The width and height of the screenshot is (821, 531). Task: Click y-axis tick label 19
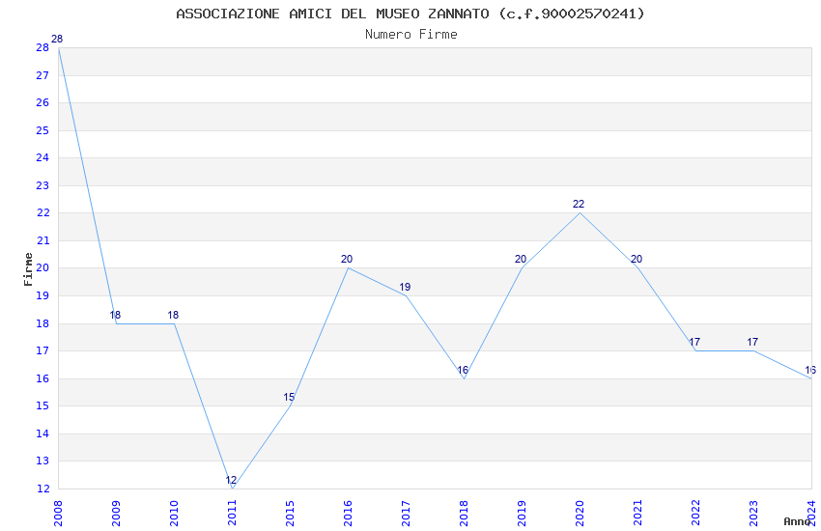point(42,295)
